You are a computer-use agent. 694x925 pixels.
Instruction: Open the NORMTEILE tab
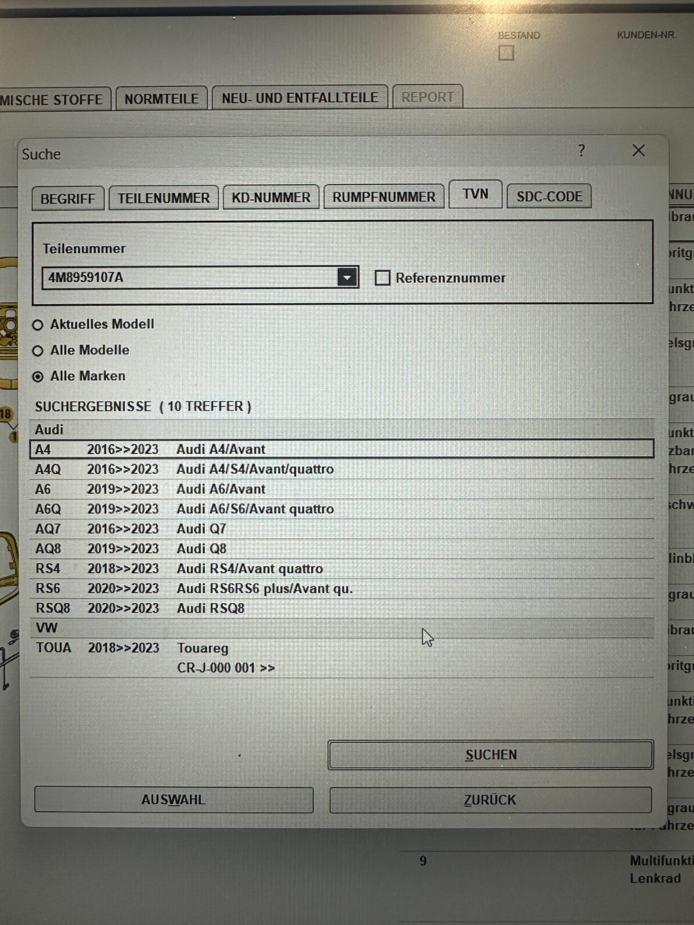(161, 99)
